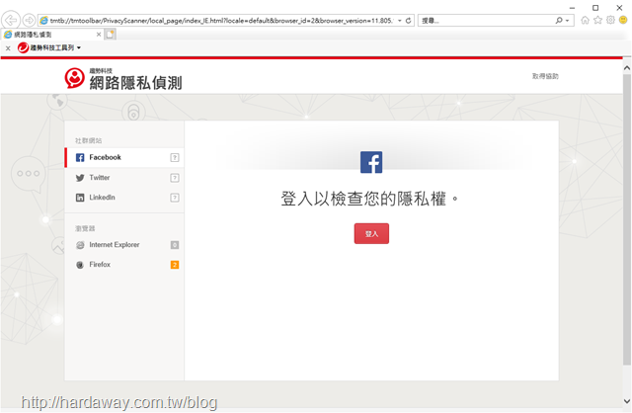Open a new browser tab
This screenshot has width=632, height=413.
pos(110,35)
